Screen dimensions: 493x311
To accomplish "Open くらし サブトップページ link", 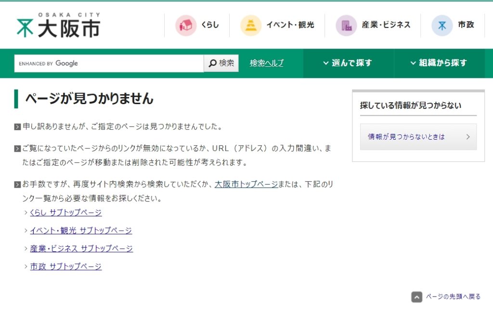I will coord(66,213).
